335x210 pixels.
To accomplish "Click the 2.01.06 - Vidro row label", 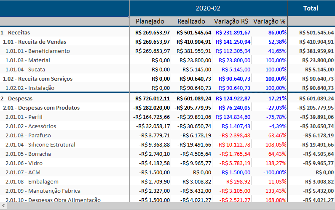I will coord(28,163).
